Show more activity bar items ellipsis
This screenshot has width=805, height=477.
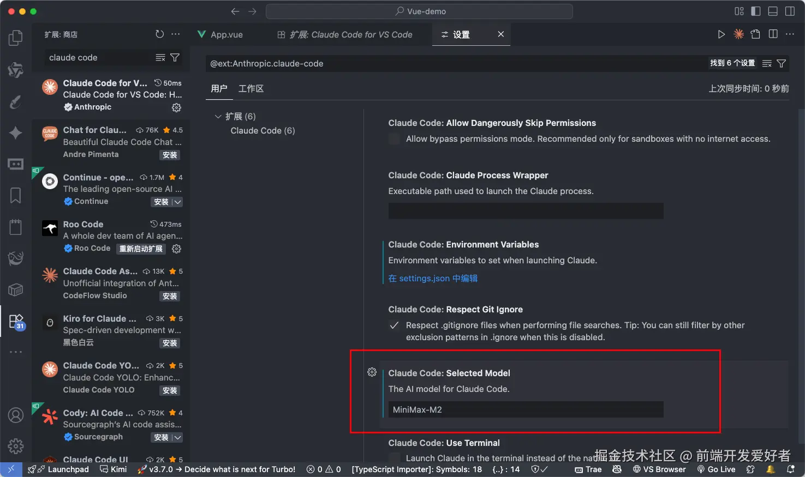pyautogui.click(x=16, y=352)
